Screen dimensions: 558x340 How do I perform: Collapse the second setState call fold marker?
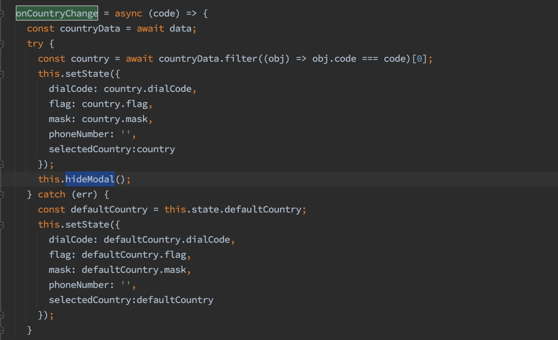pos(2,224)
